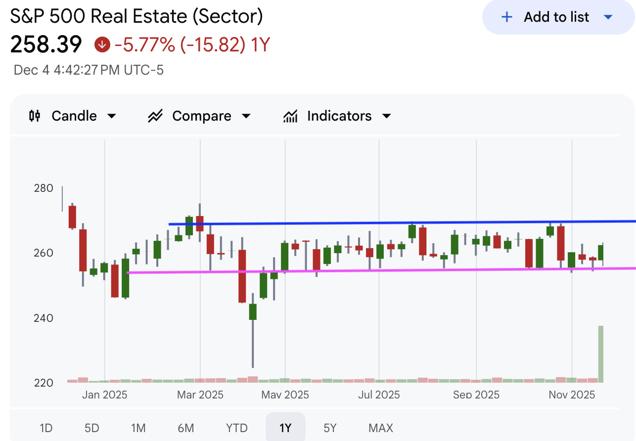The height and width of the screenshot is (441, 636).
Task: Show the MAX time range
Action: coord(381,428)
